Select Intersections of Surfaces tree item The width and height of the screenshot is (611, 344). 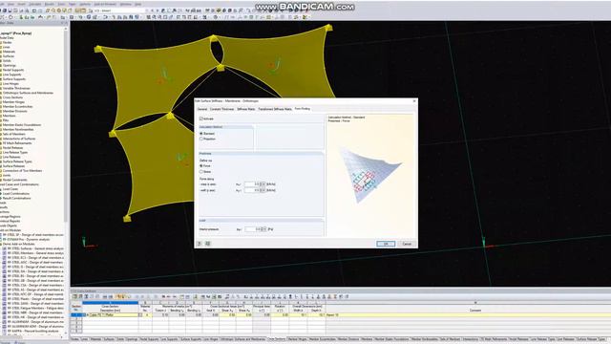click(19, 139)
